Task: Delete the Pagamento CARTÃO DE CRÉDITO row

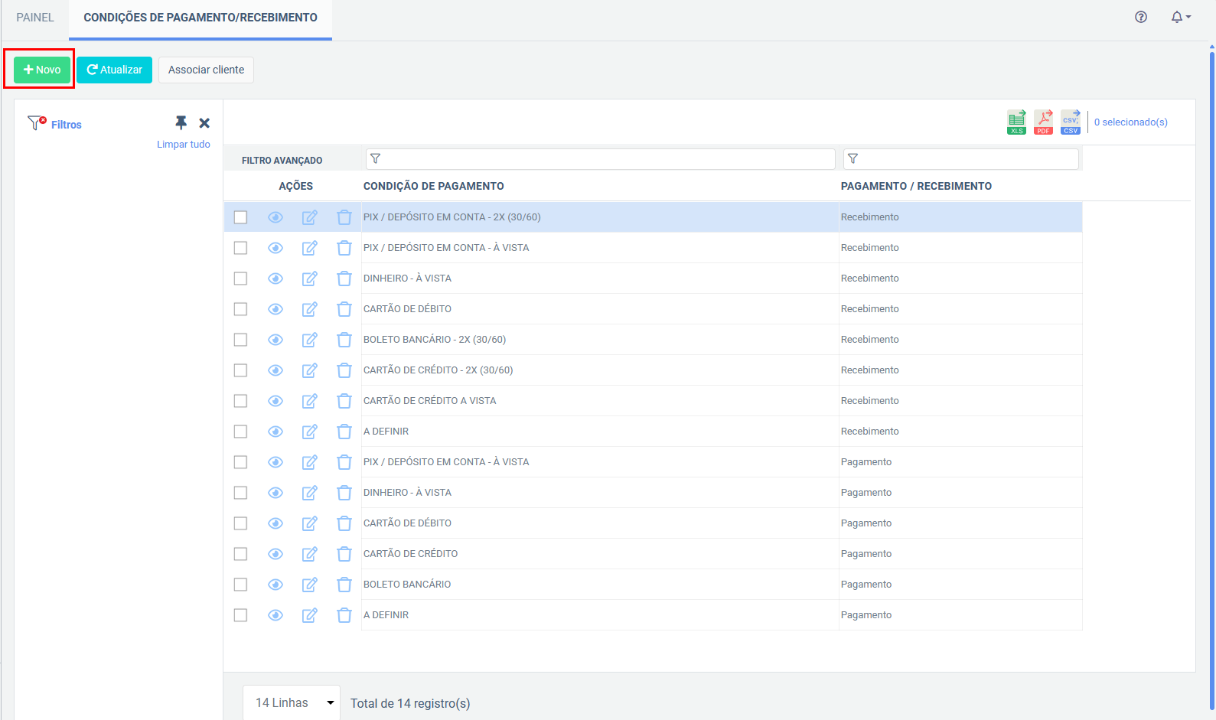Action: [344, 554]
